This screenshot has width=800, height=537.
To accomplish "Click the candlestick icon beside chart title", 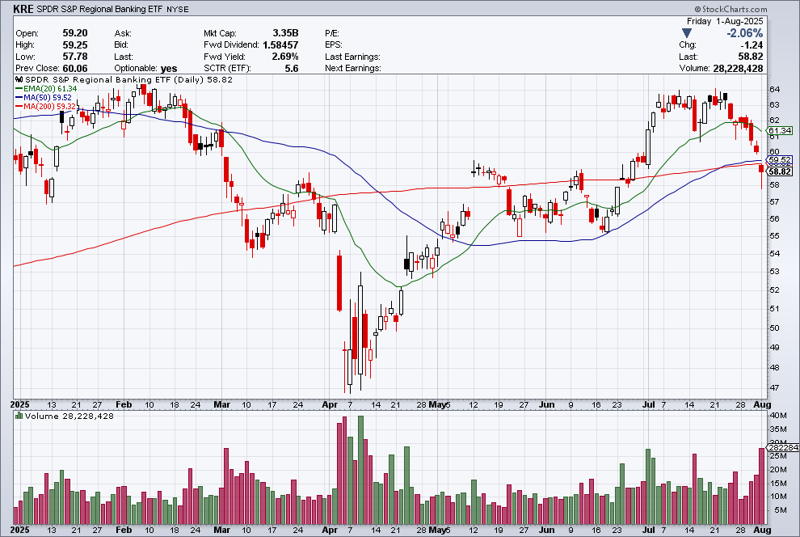I will (x=19, y=81).
